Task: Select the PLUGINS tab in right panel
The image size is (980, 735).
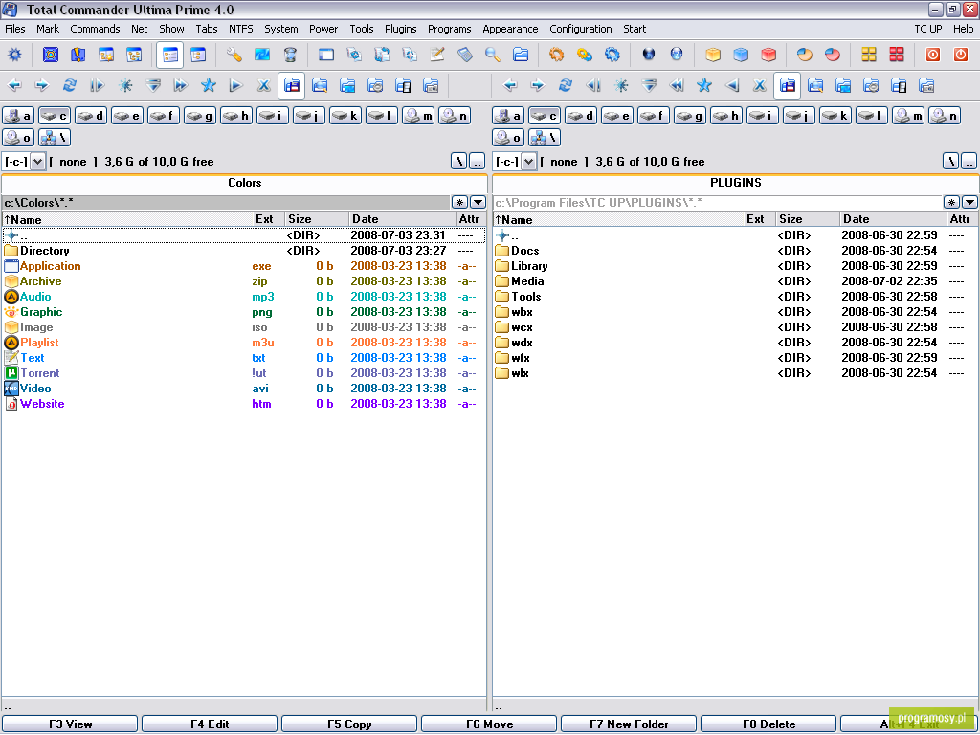Action: pos(736,183)
